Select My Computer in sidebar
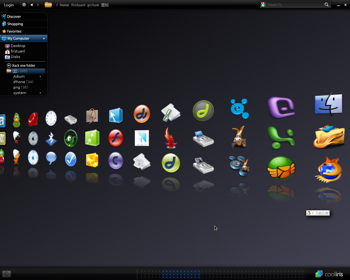The height and width of the screenshot is (280, 350). point(24,39)
